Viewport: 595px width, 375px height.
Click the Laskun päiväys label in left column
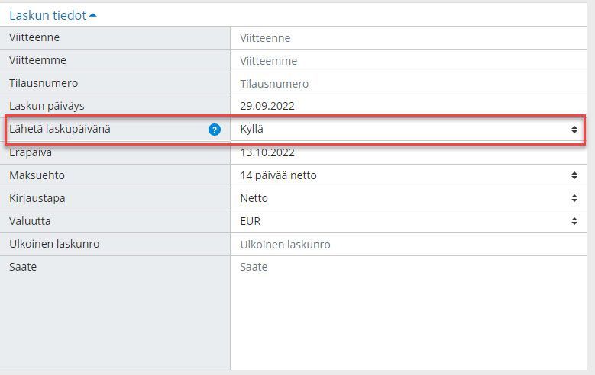point(46,106)
